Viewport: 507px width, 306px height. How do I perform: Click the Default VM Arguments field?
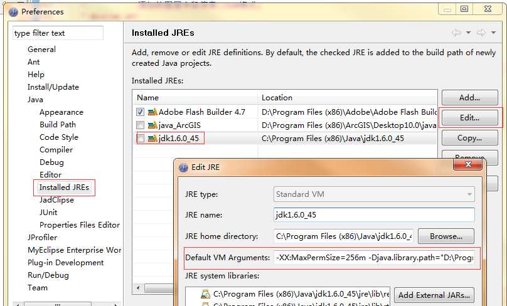pos(374,258)
